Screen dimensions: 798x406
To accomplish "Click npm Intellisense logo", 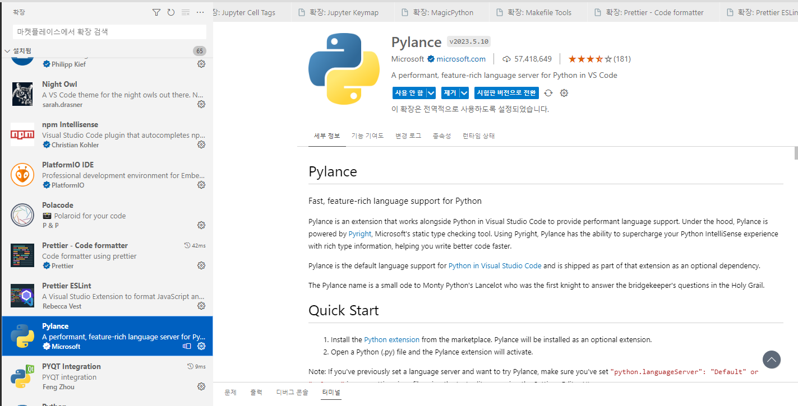I will (x=22, y=134).
